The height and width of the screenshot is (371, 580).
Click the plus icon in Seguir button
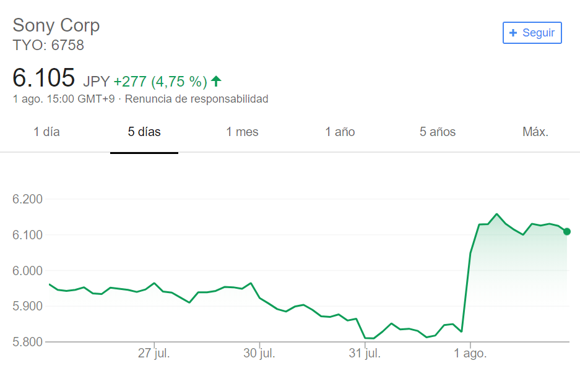(513, 33)
